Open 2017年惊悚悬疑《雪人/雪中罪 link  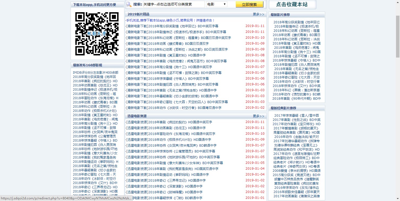(x=297, y=115)
